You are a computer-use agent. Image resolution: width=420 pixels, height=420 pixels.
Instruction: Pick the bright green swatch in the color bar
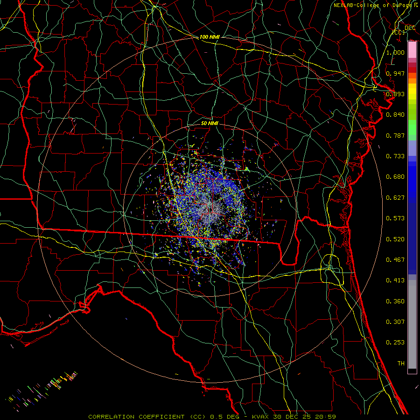412,128
